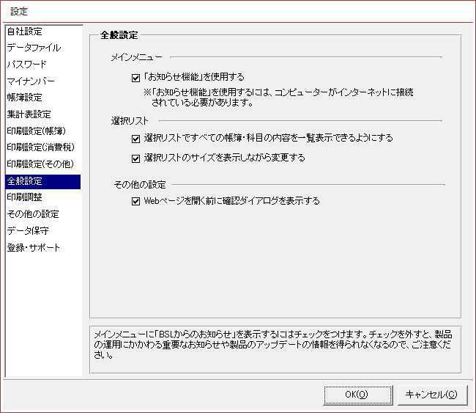Select その他の設定 in left list
476x413 pixels.
point(33,214)
